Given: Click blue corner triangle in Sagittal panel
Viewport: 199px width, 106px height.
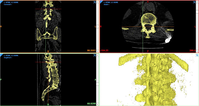Looking at the screenshot, I should pos(1,55).
